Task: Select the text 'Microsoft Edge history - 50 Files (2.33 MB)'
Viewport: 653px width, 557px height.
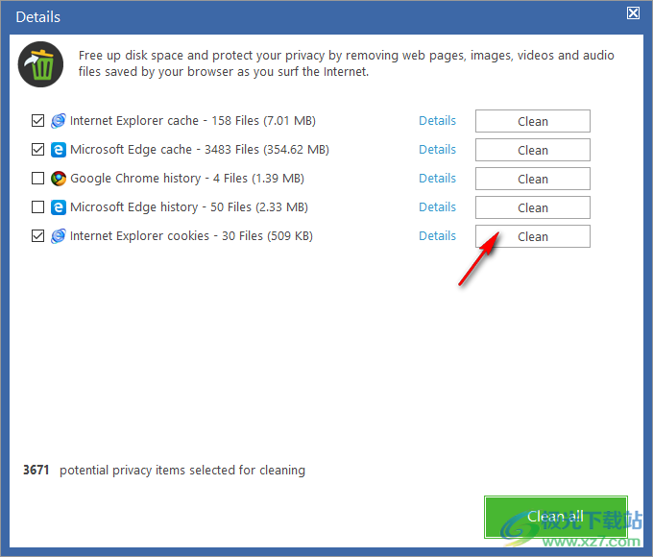Action: coord(189,207)
